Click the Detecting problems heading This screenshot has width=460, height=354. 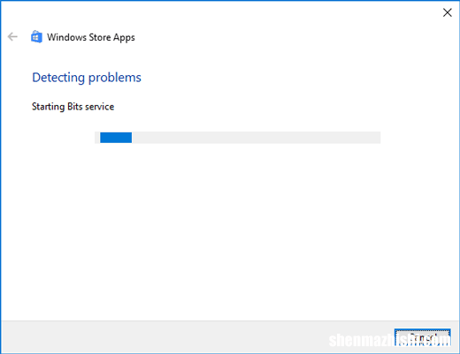coord(87,78)
